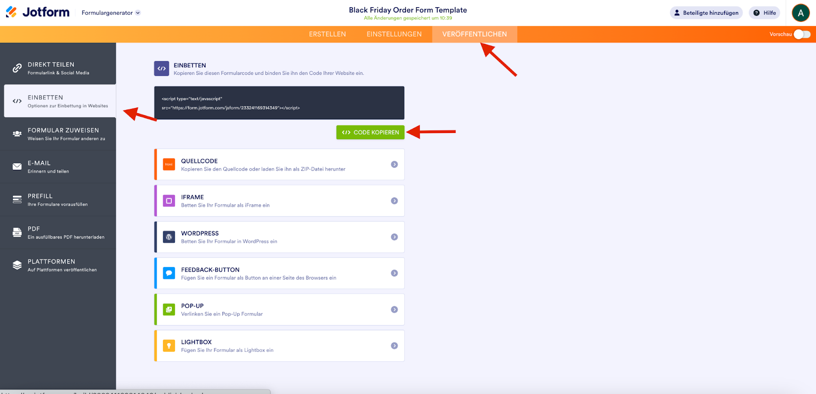Click the Code Kopieren button
The height and width of the screenshot is (394, 816).
pos(370,133)
